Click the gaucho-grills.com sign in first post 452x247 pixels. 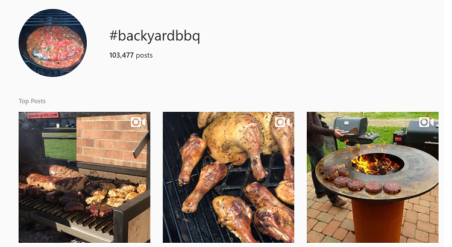click(x=43, y=115)
